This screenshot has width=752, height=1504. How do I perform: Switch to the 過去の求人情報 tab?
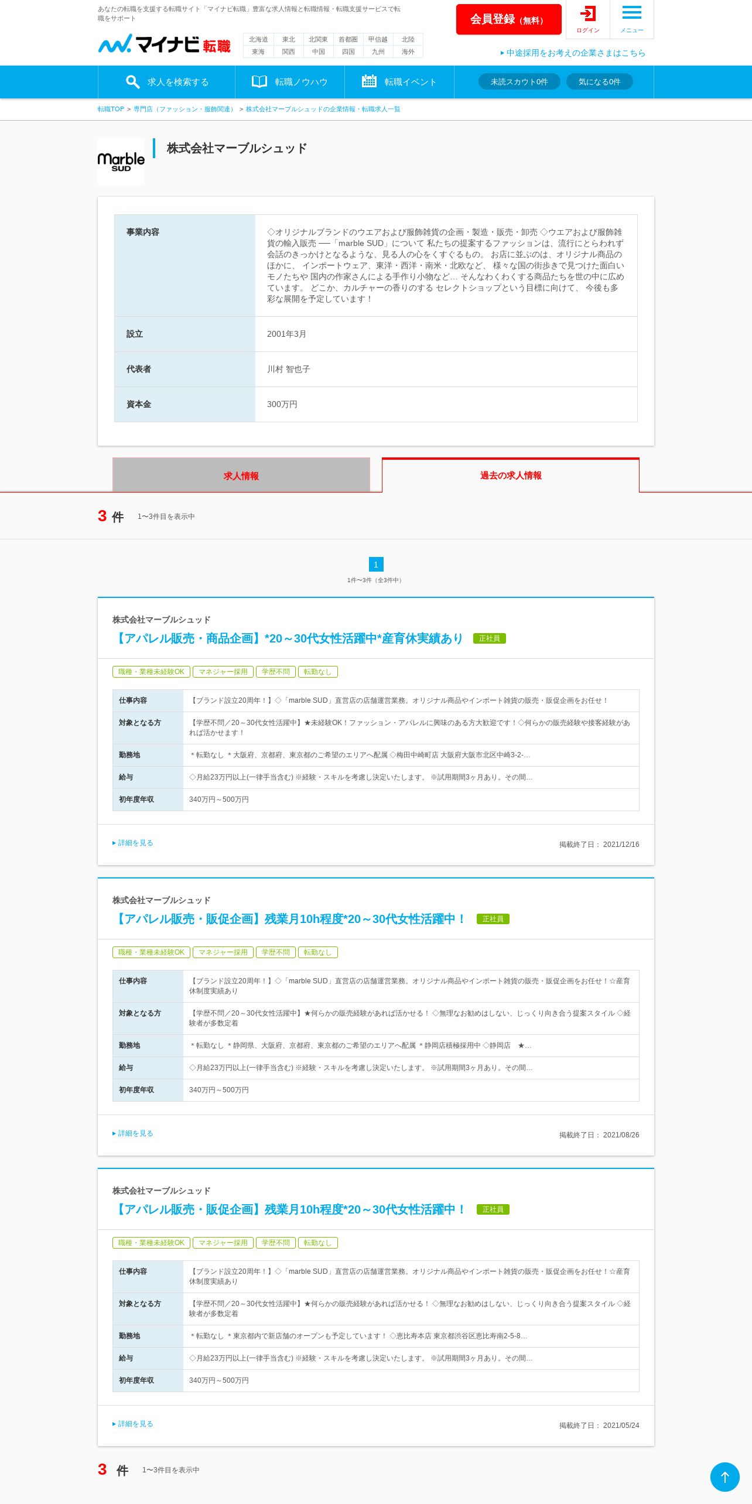[511, 476]
